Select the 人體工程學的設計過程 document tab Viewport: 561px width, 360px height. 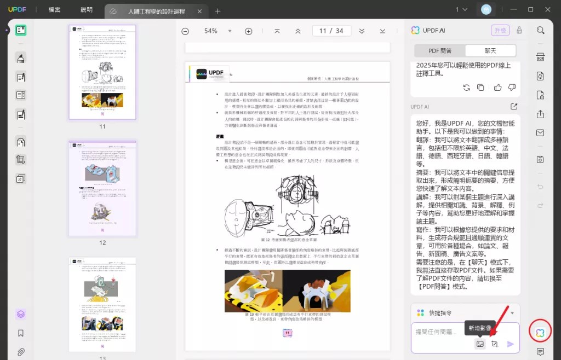(156, 11)
